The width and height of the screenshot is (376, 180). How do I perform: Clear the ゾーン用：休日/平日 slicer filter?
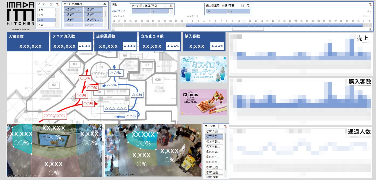[171, 6]
